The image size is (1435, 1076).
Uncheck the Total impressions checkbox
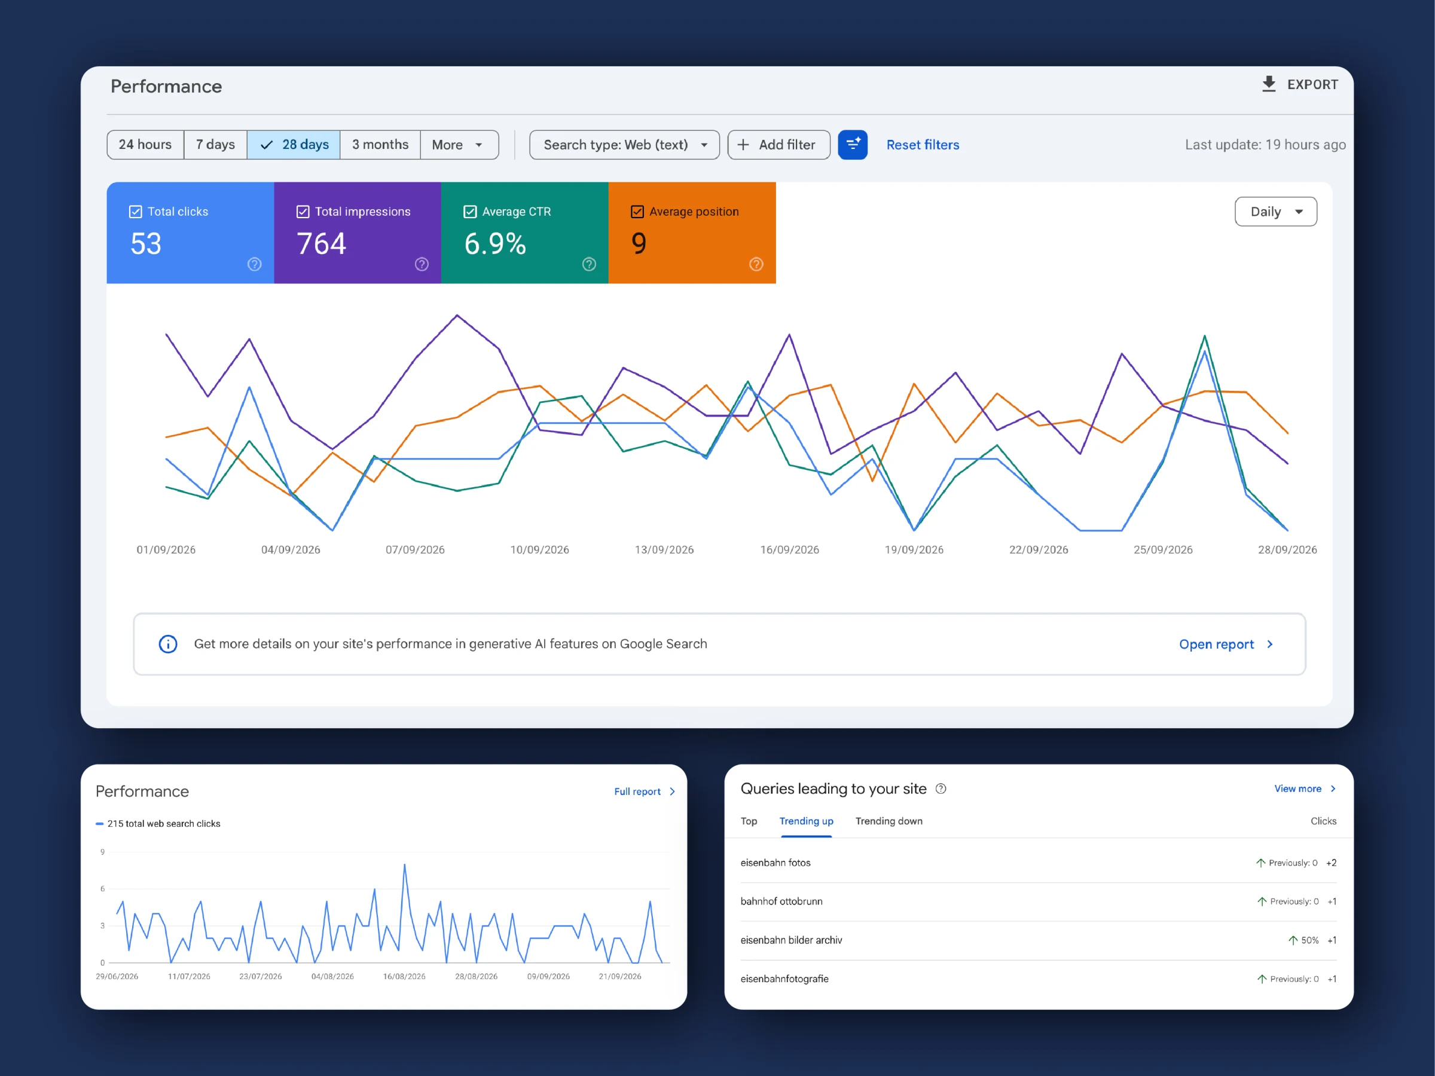coord(303,212)
